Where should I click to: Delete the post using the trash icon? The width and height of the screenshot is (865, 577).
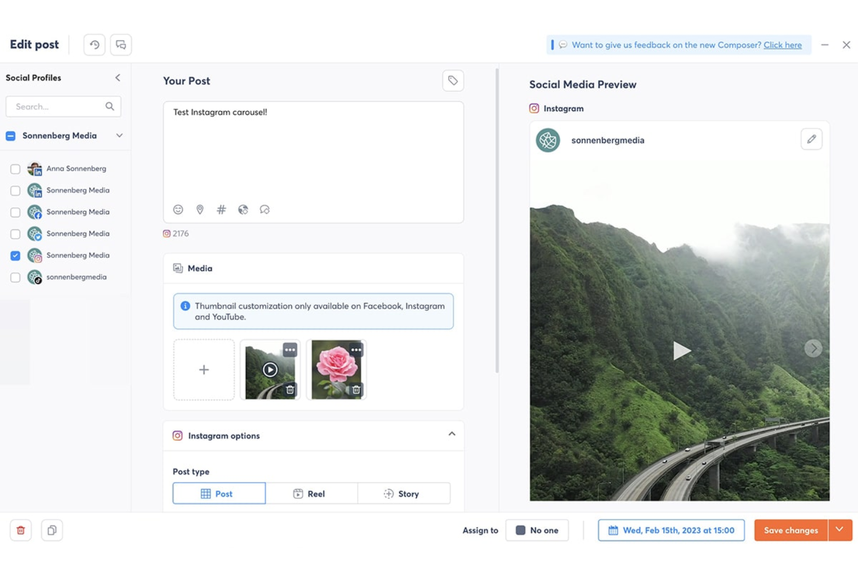point(20,530)
